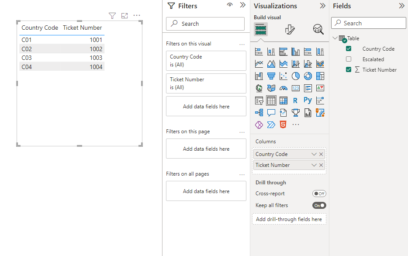Select the Power Automate visual

click(271, 125)
